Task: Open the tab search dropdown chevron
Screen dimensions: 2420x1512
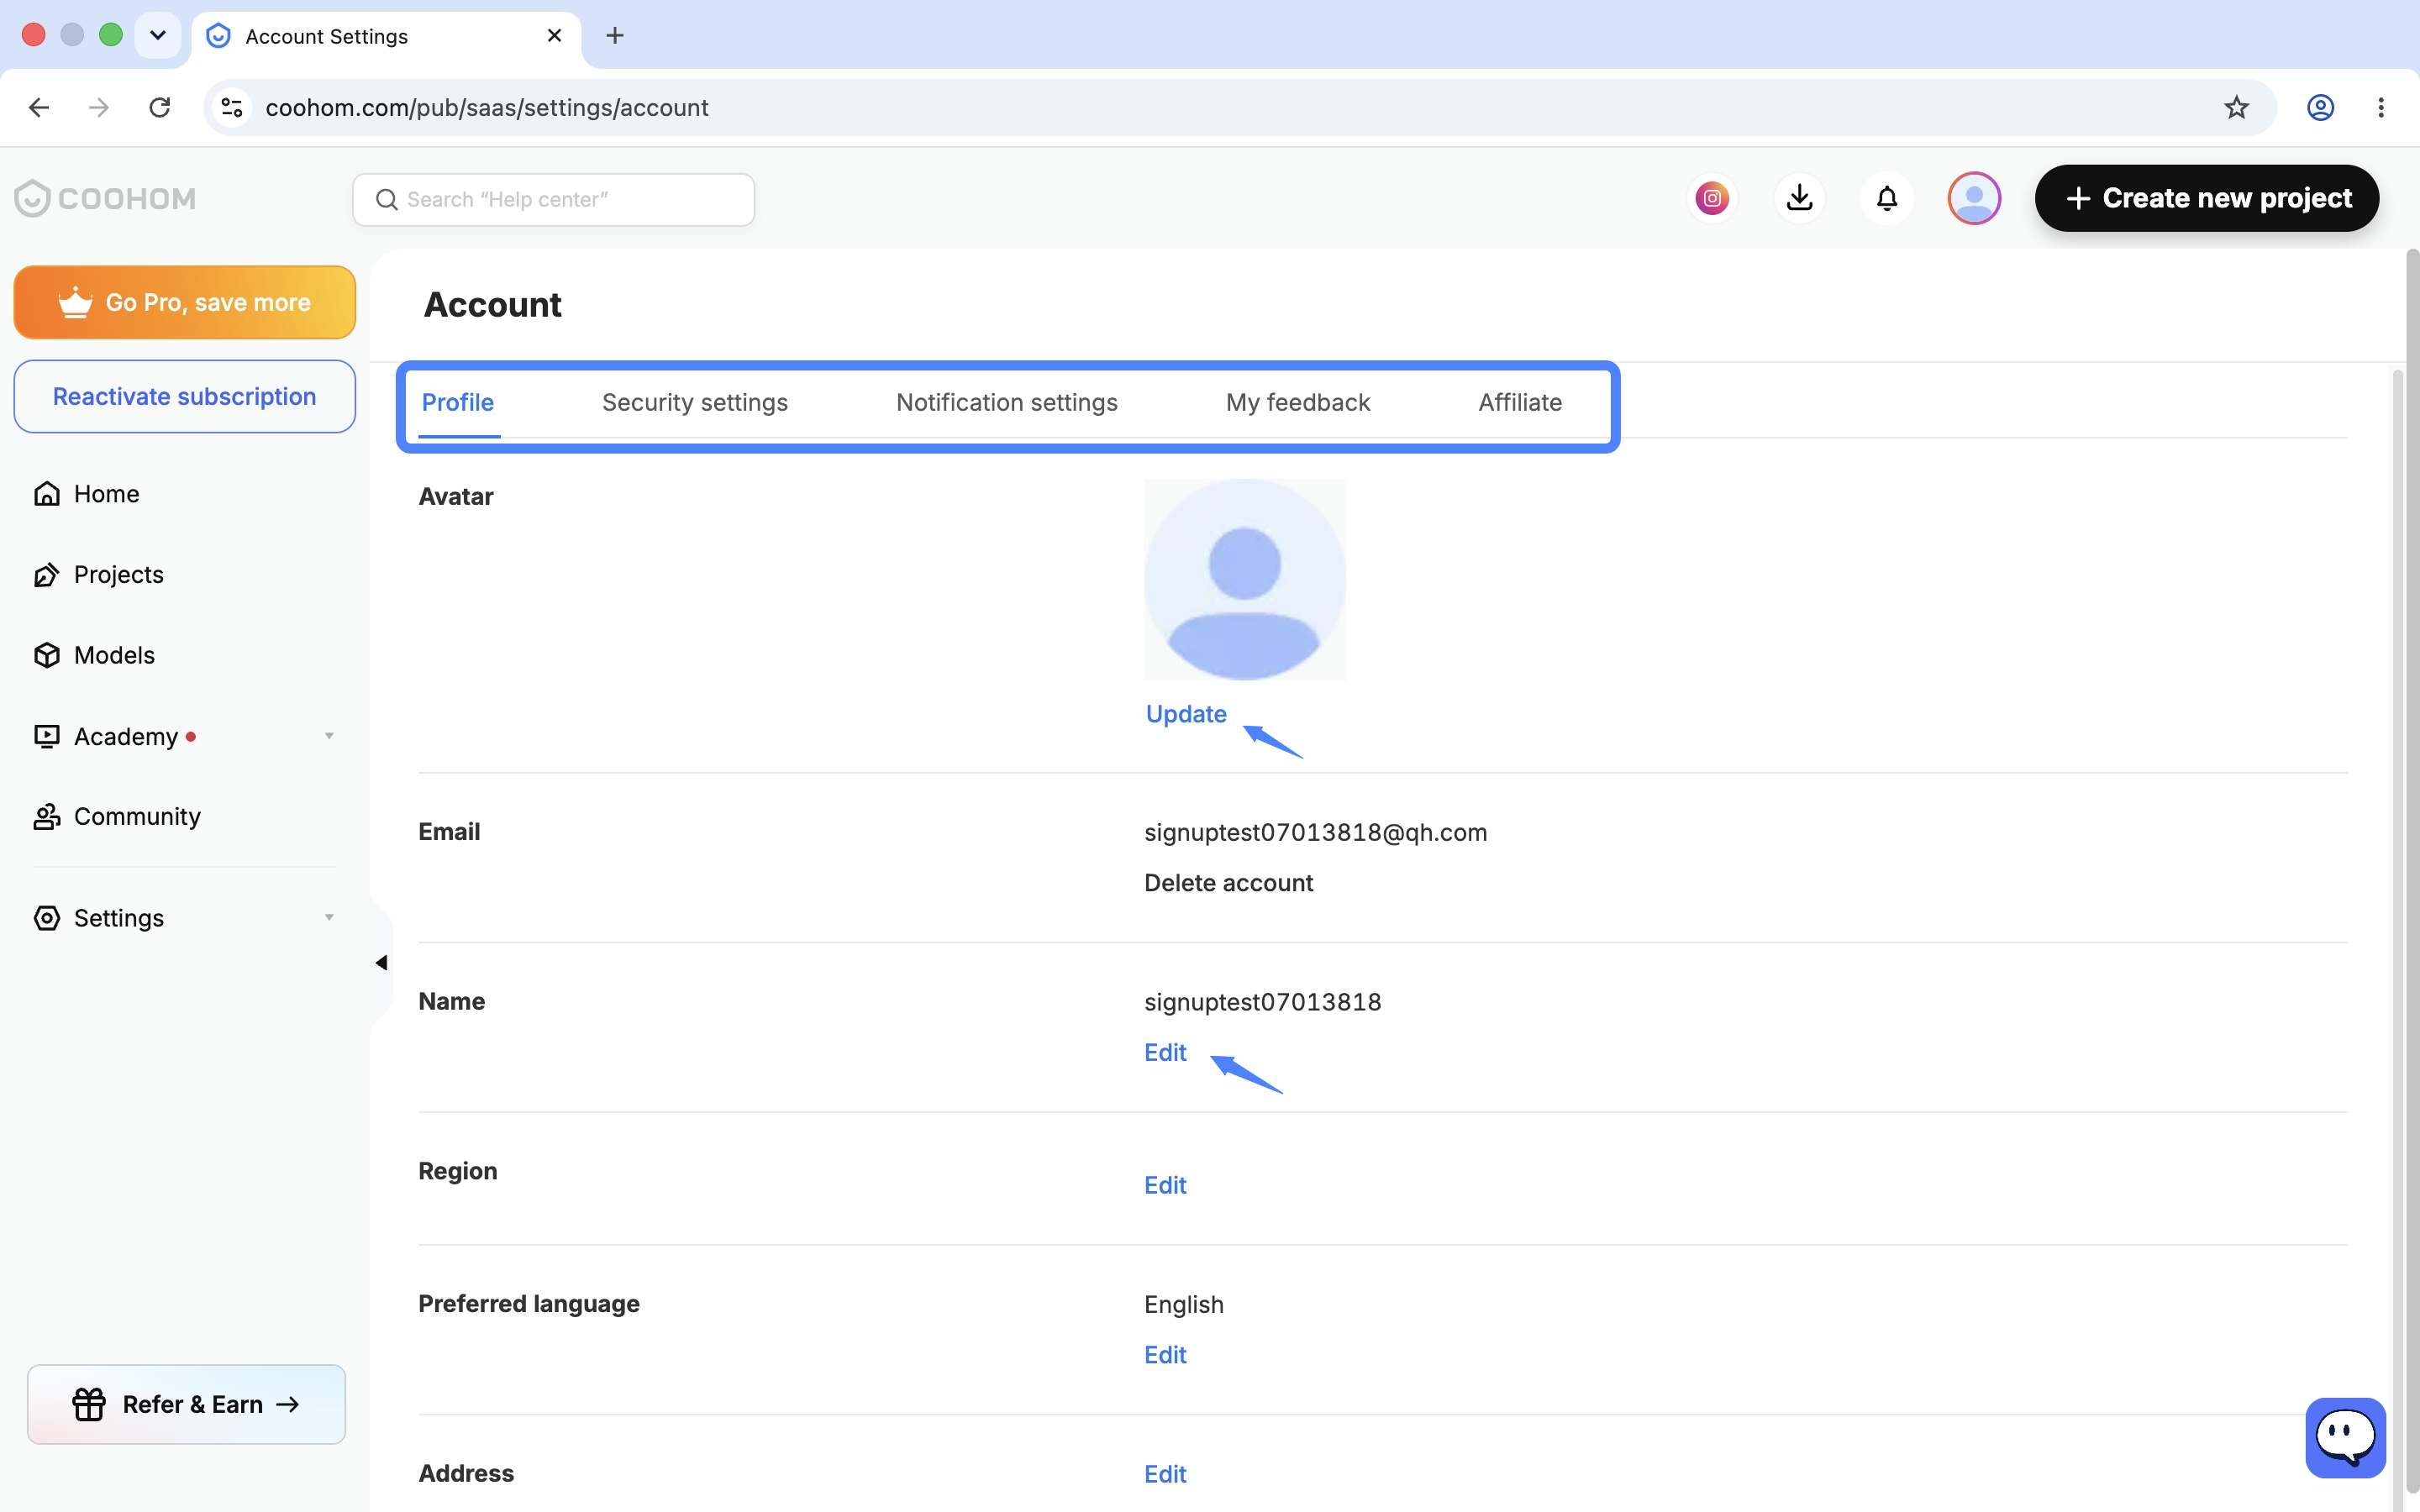Action: tap(158, 36)
